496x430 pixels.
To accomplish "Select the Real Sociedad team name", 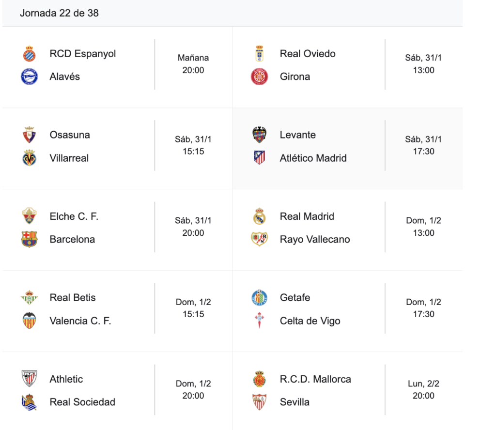I will click(82, 402).
